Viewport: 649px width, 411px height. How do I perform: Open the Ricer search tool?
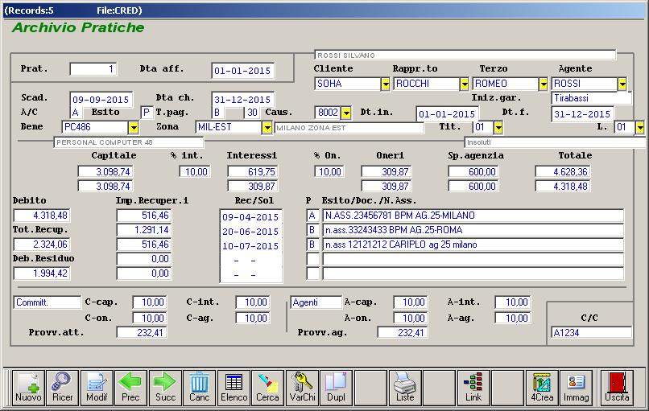[63, 388]
